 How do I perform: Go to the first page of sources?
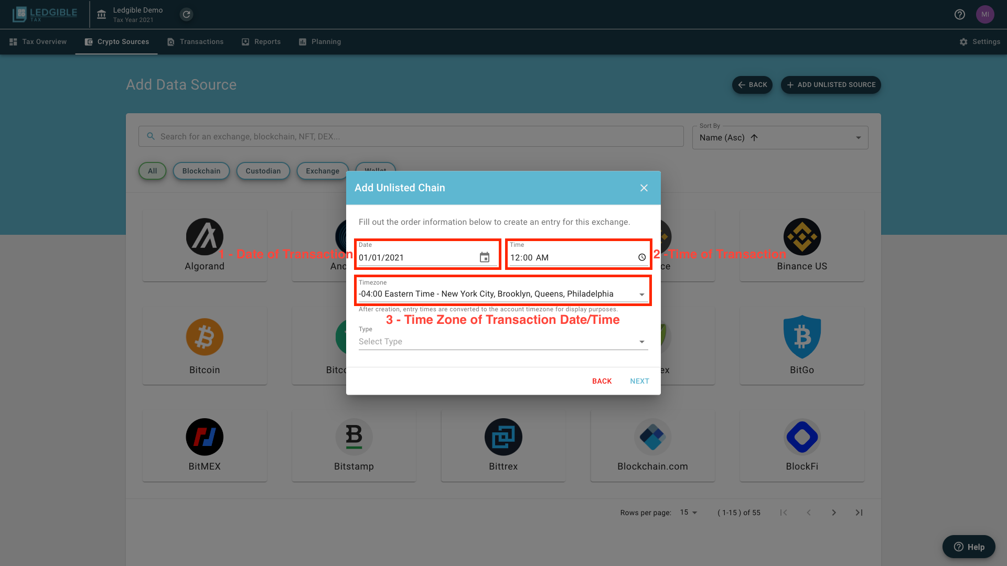click(x=784, y=513)
